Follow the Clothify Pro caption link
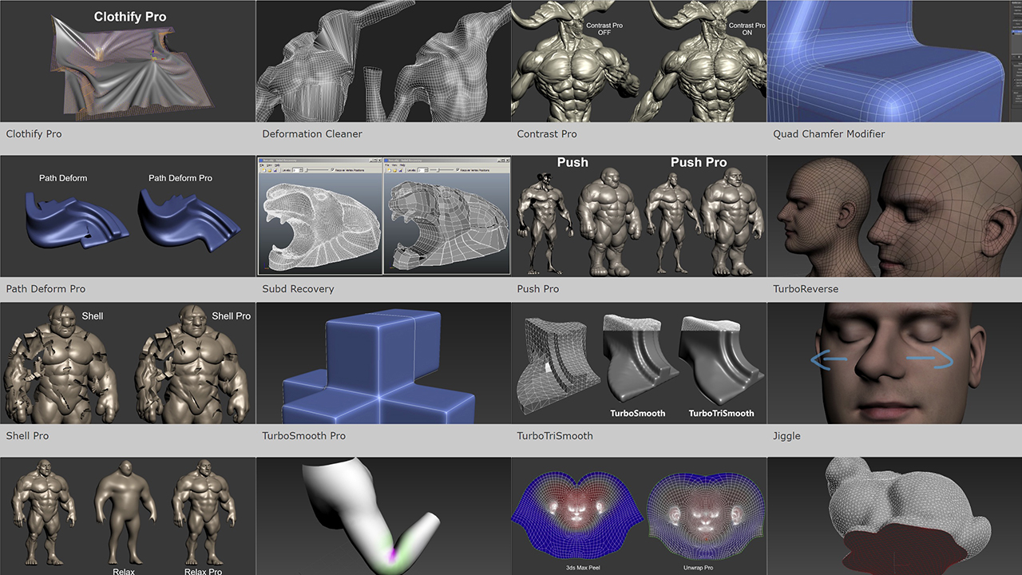1022x575 pixels. (x=34, y=134)
